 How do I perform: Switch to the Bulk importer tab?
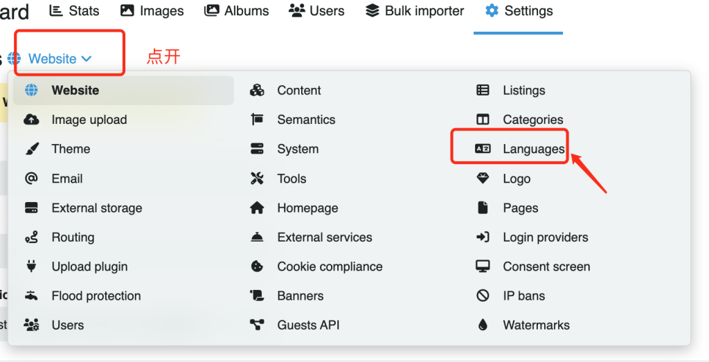(x=415, y=11)
